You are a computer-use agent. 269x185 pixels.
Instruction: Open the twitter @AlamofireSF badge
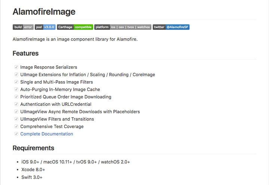point(171,27)
